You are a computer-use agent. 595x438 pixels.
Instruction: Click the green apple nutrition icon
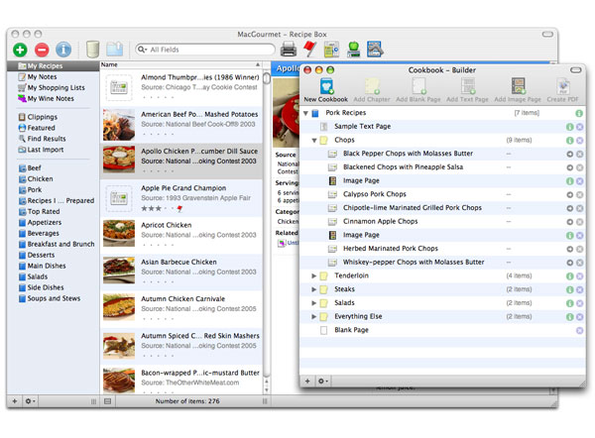(353, 50)
